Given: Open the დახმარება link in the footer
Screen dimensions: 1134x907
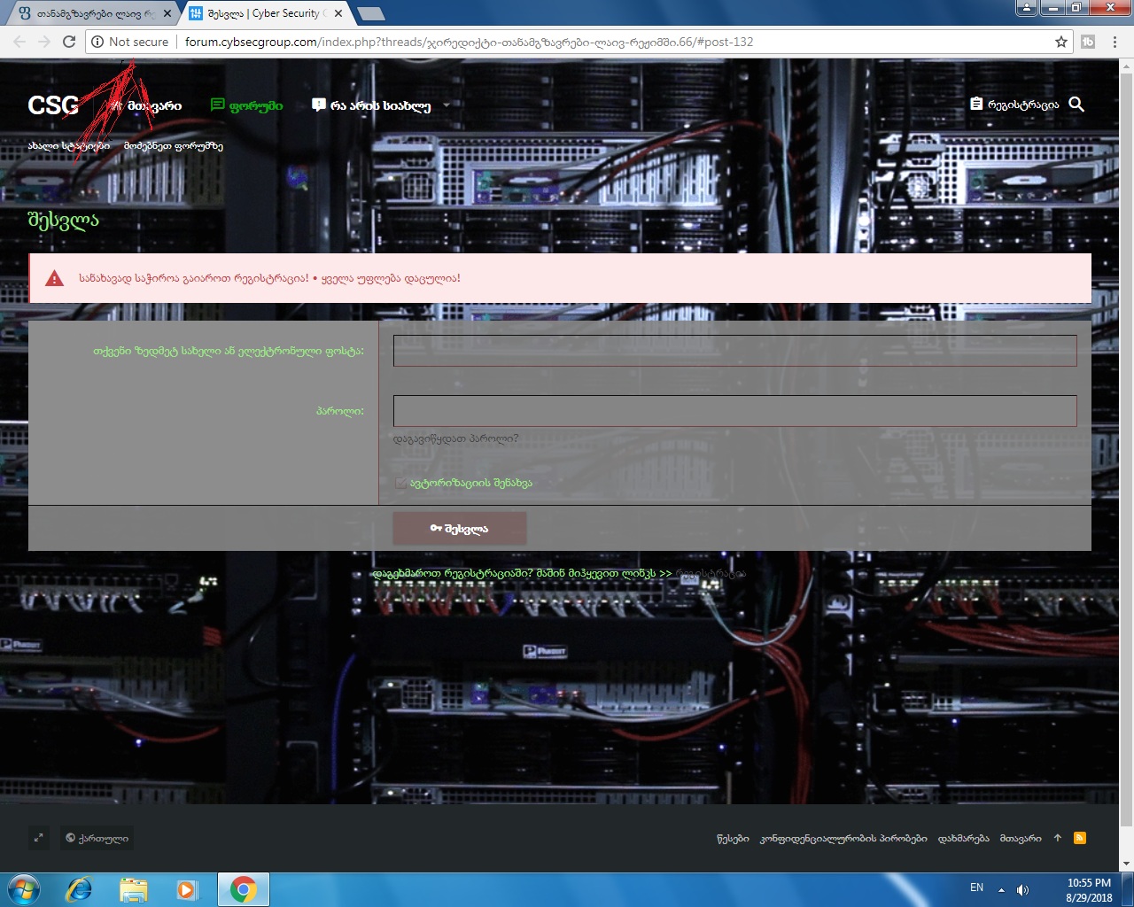Looking at the screenshot, I should pyautogui.click(x=964, y=838).
